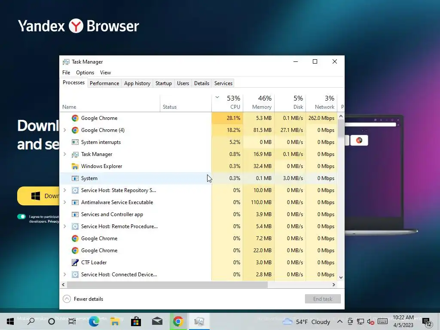Show hidden system tray icons
Screen dimensions: 440x330
click(x=339, y=321)
